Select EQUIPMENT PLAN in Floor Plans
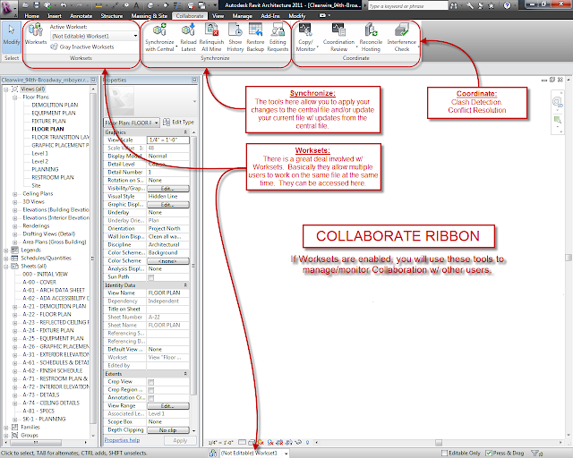 [54, 113]
